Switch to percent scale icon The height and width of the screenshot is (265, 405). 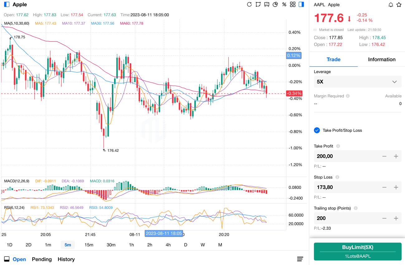(x=284, y=5)
